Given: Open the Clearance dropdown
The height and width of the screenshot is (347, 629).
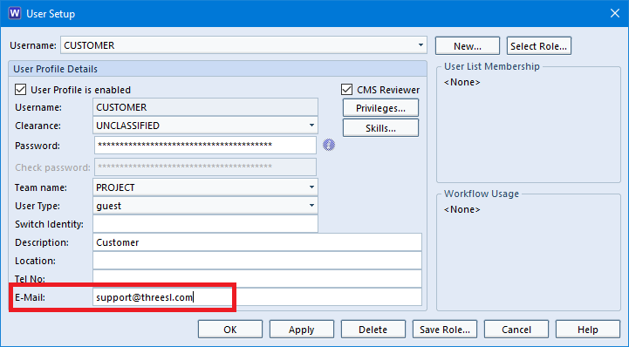Looking at the screenshot, I should pos(311,126).
